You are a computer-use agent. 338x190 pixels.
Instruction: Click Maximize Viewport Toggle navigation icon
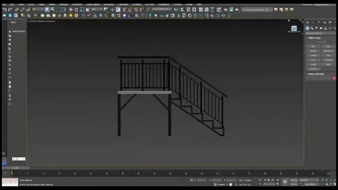click(x=334, y=184)
